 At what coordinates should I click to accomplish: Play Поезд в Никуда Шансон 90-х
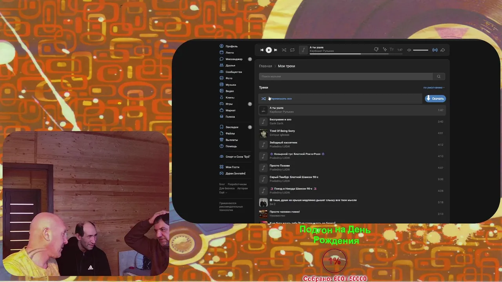click(352, 191)
